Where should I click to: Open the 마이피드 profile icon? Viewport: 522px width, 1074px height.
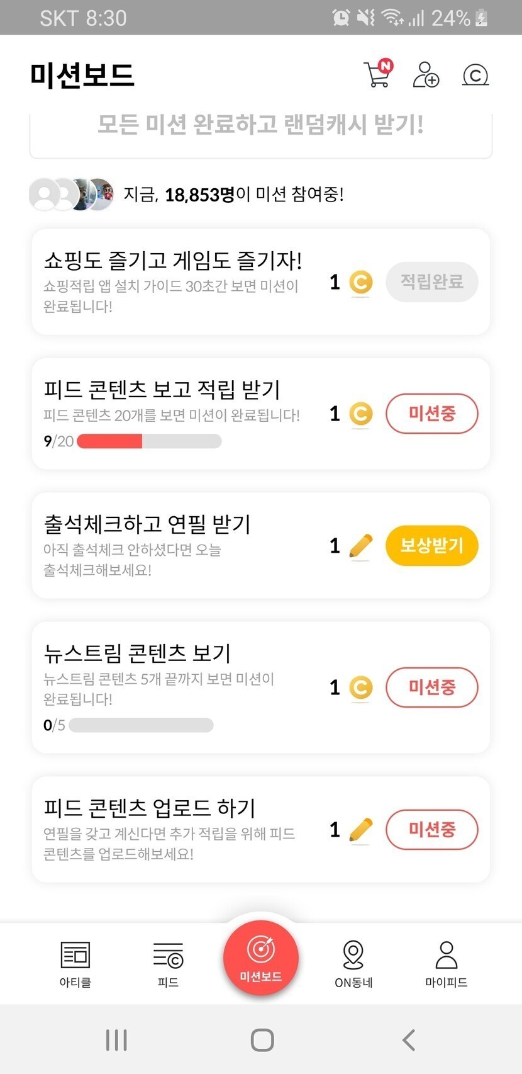[446, 955]
